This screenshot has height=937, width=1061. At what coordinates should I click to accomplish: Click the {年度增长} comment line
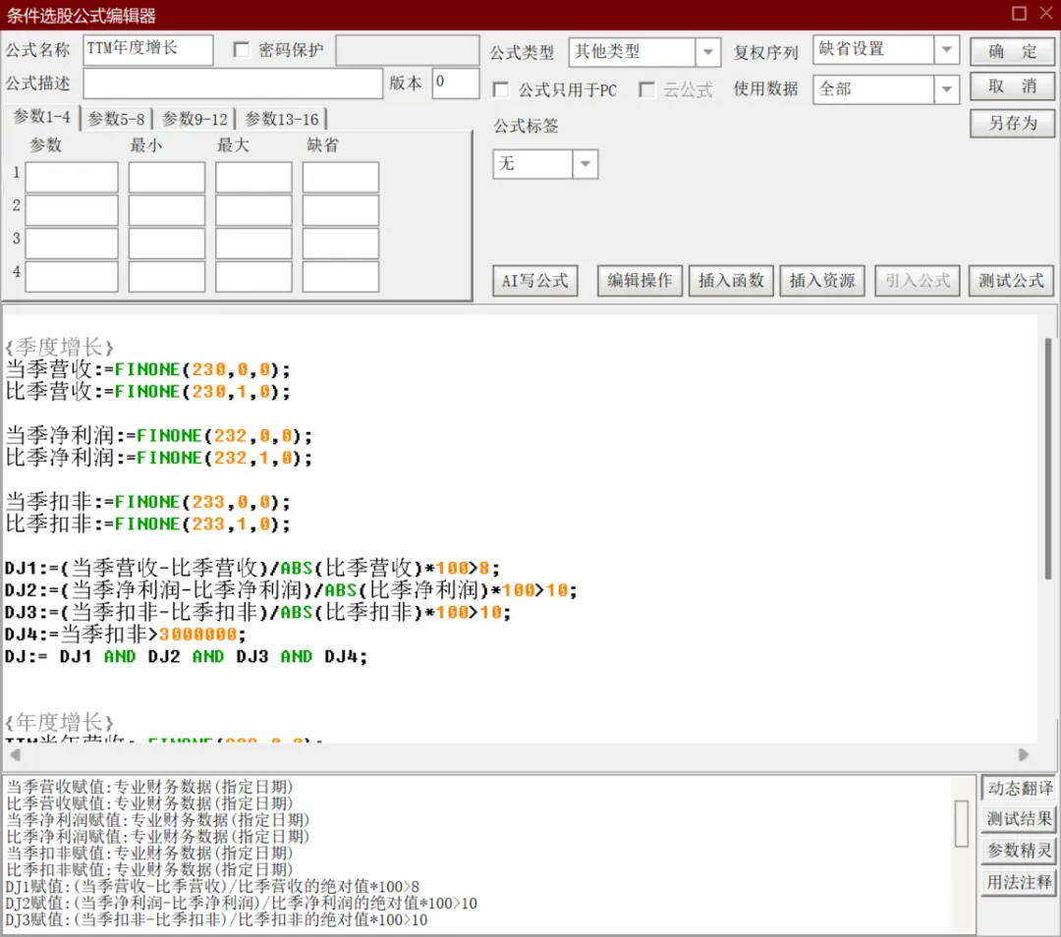click(x=60, y=722)
